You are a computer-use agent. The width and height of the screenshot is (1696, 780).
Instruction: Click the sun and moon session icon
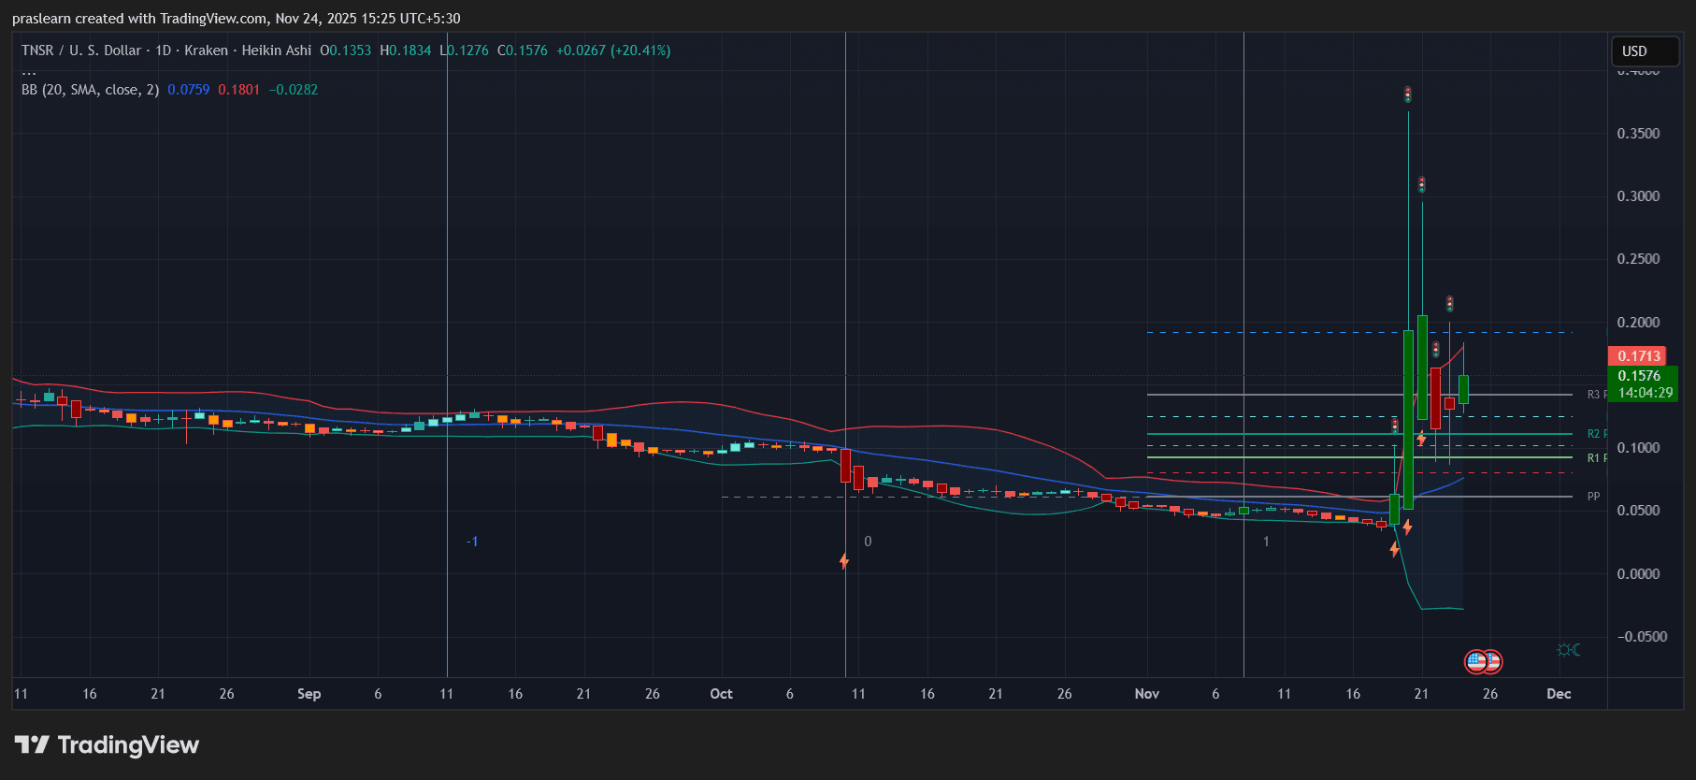(1568, 650)
